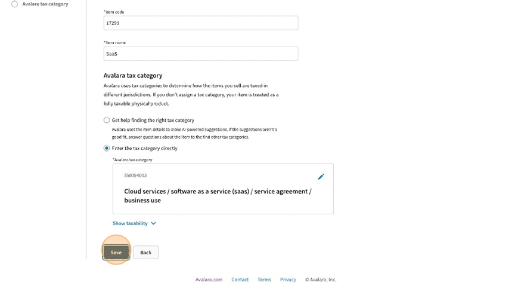The height and width of the screenshot is (289, 515).
Task: View the Terms footer link
Action: click(264, 279)
